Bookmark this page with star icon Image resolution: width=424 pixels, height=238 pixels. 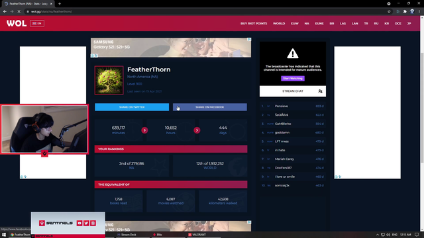coord(389,12)
